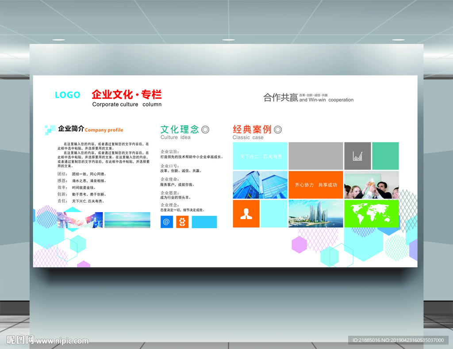
Task: Open the www.nipic.com watermark link
Action: (x=61, y=341)
